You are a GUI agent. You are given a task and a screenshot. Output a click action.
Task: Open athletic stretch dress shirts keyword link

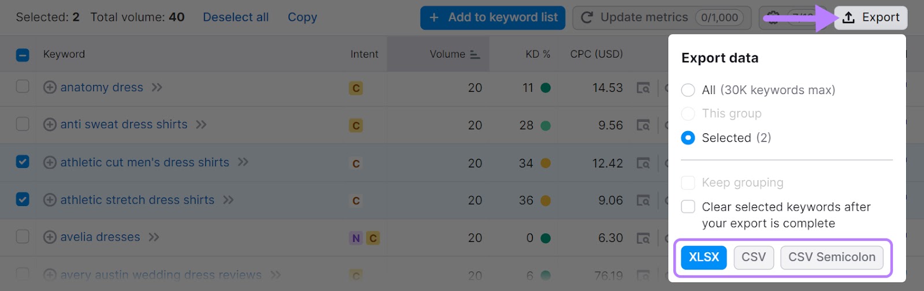pos(137,200)
